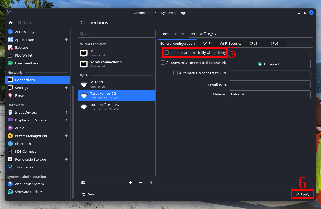Toggle Automatically connect to VPN checkbox
This screenshot has width=321, height=209.
[x=176, y=73]
